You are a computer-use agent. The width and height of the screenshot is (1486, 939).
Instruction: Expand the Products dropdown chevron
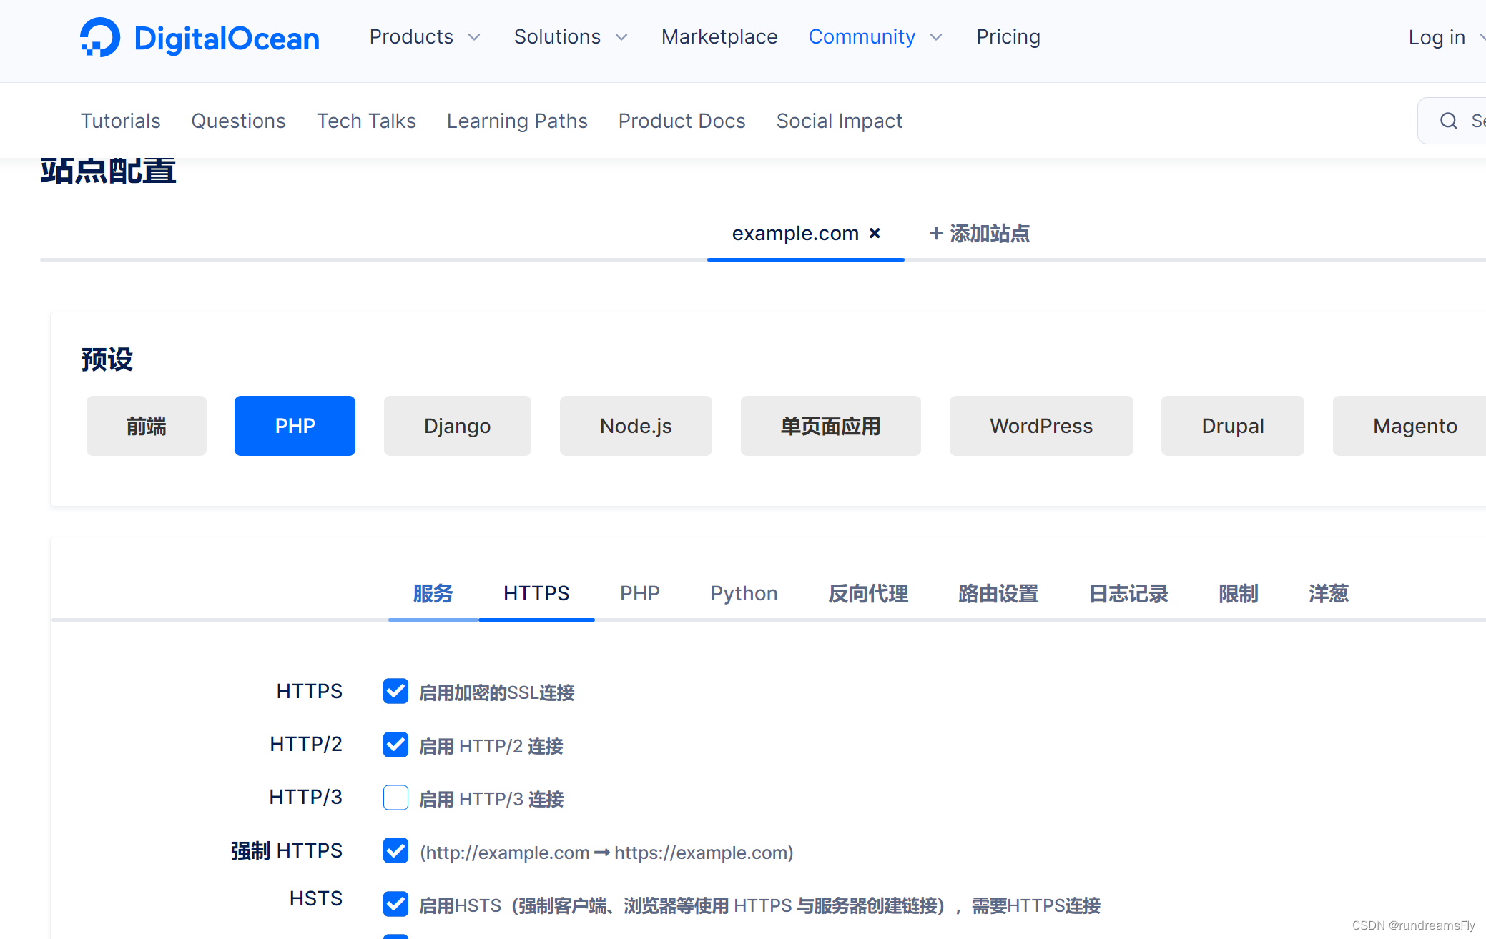pos(474,37)
